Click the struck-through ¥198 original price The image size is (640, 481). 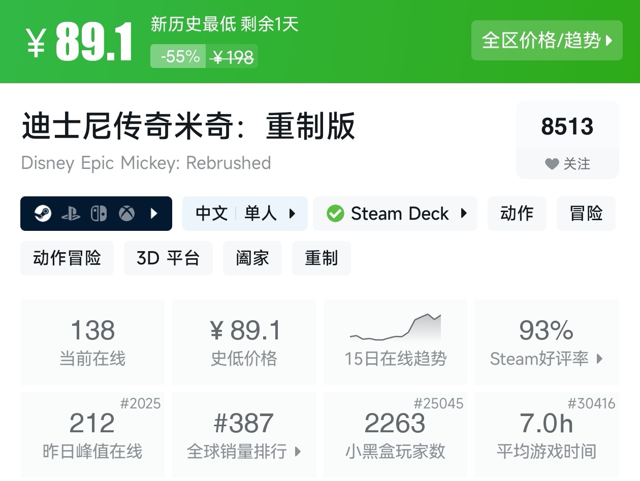232,57
